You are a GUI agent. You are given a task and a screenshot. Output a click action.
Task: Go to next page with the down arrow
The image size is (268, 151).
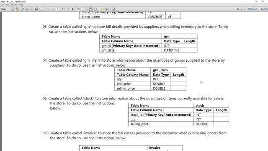[53, 9]
